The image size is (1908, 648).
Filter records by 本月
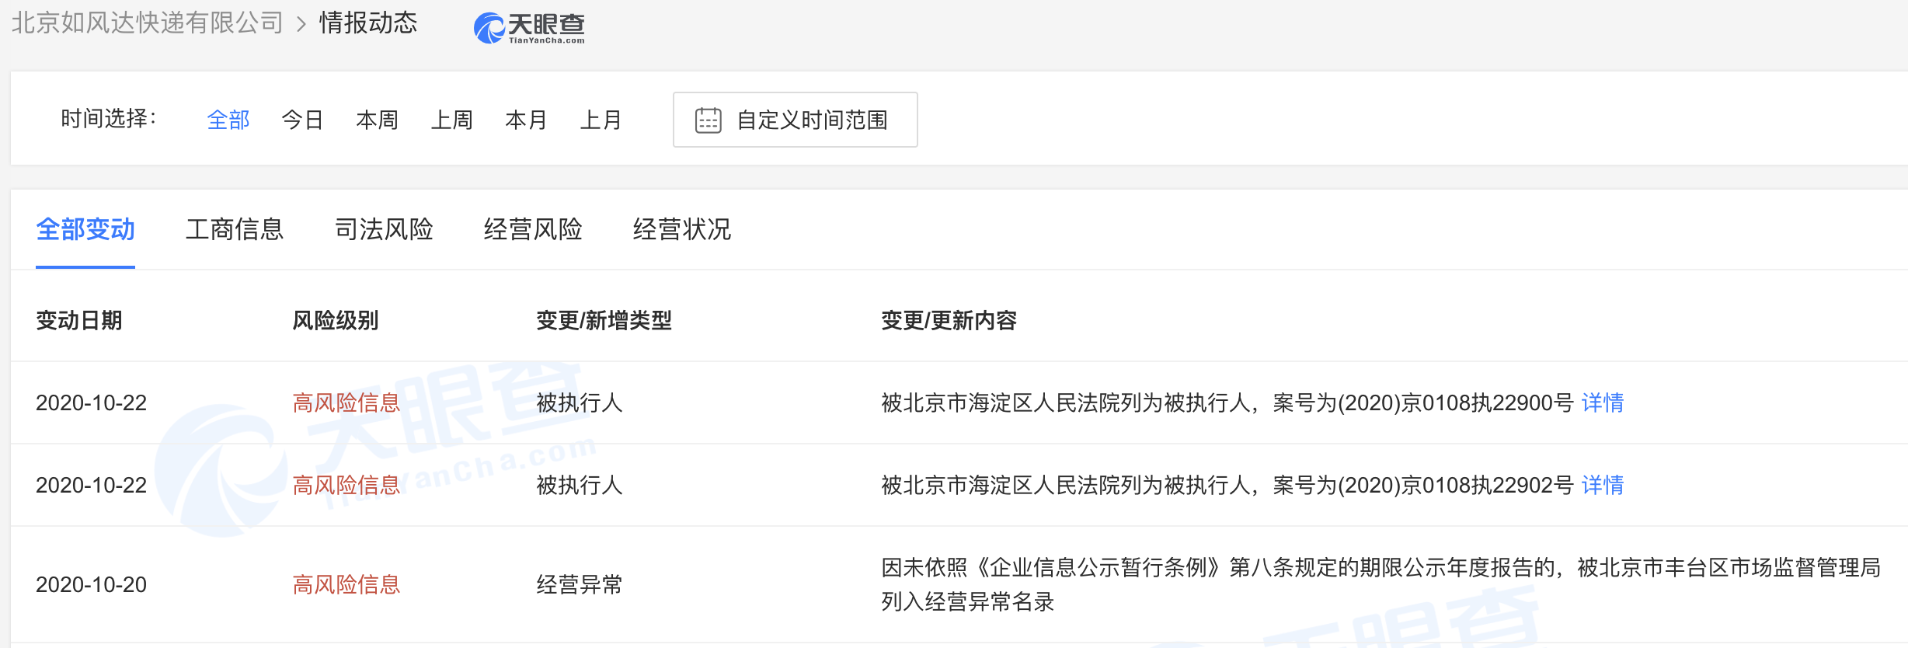(x=526, y=120)
